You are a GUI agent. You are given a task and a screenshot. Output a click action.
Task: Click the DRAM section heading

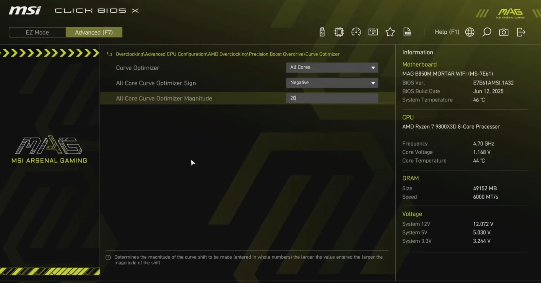410,178
